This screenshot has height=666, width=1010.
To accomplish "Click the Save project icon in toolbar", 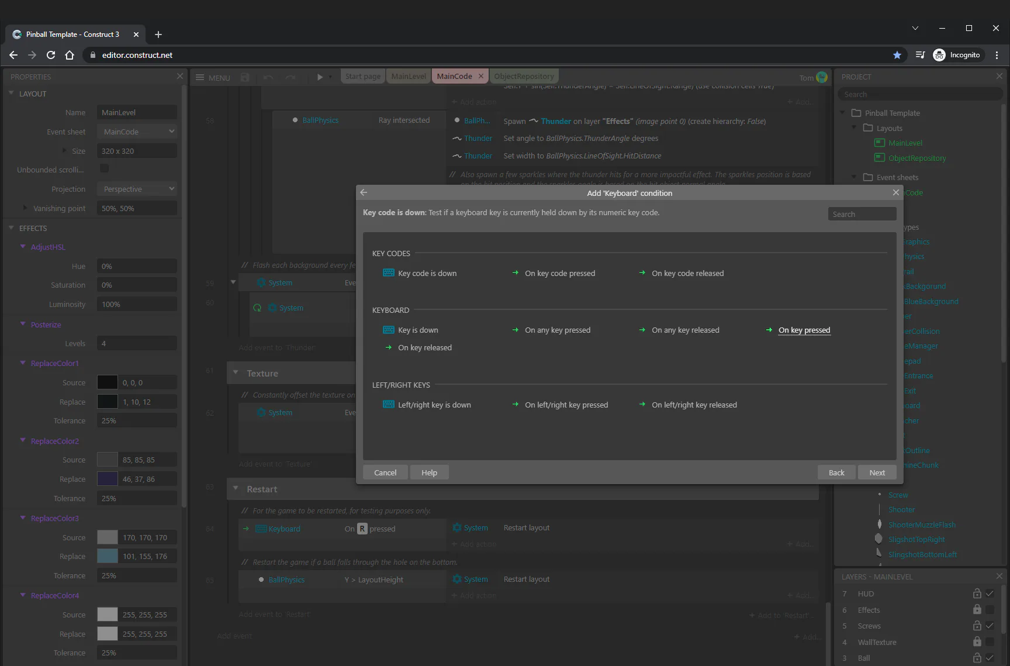I will pyautogui.click(x=245, y=77).
